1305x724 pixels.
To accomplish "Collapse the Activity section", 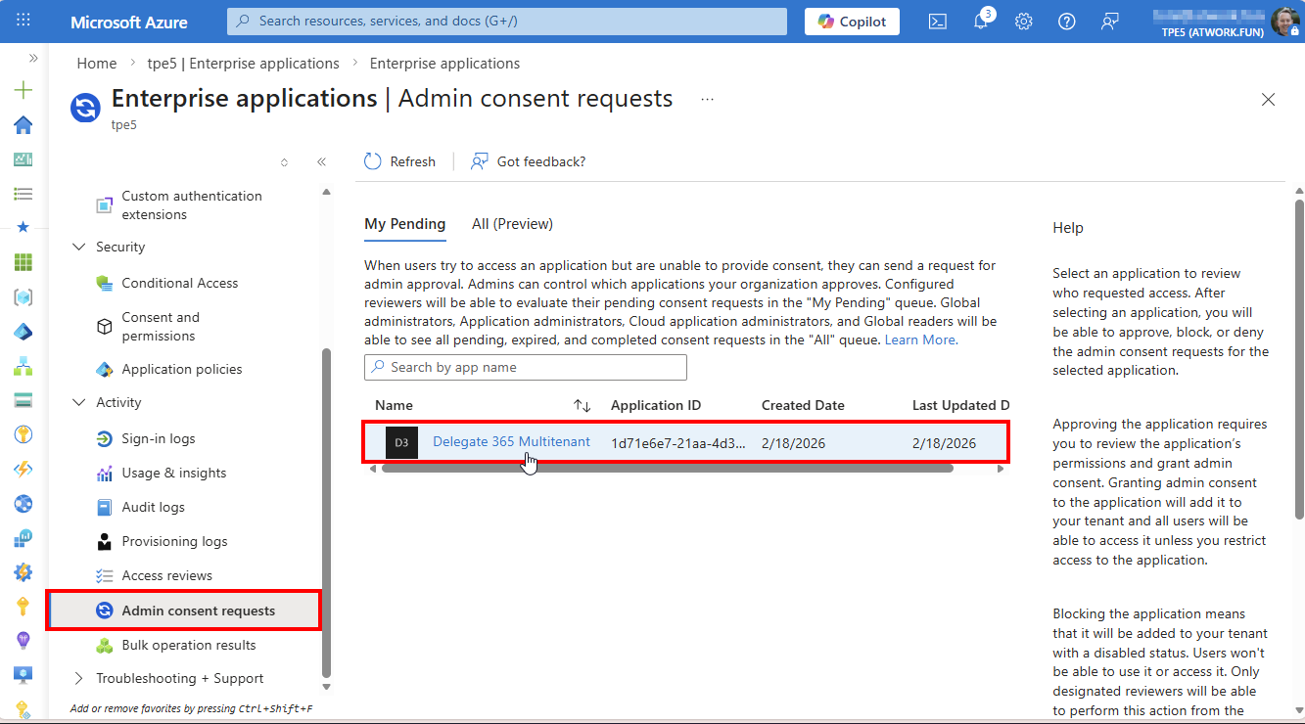I will pos(79,402).
